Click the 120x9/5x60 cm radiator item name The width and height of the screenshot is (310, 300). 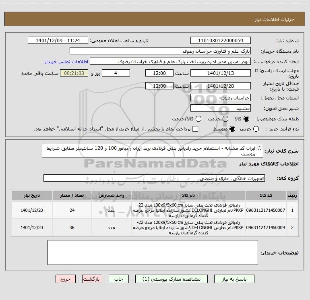point(188,228)
